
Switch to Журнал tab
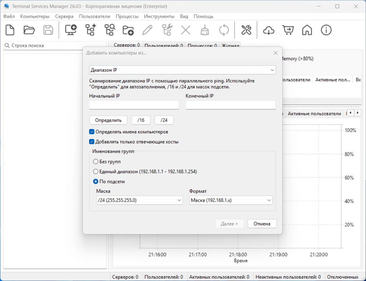tap(230, 45)
